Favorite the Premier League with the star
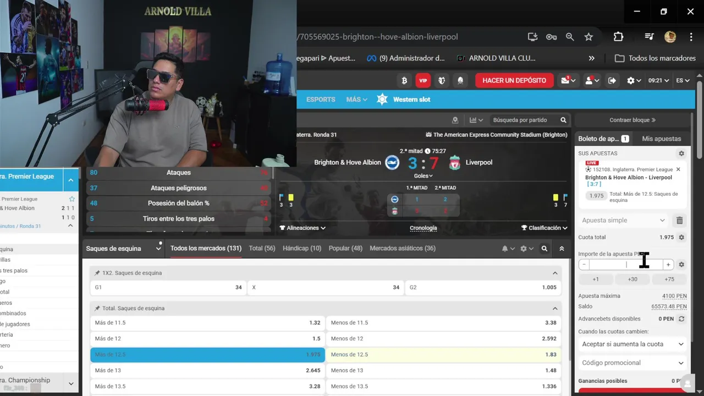Image resolution: width=704 pixels, height=396 pixels. pos(71,199)
